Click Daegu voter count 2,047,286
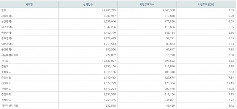 110,27
